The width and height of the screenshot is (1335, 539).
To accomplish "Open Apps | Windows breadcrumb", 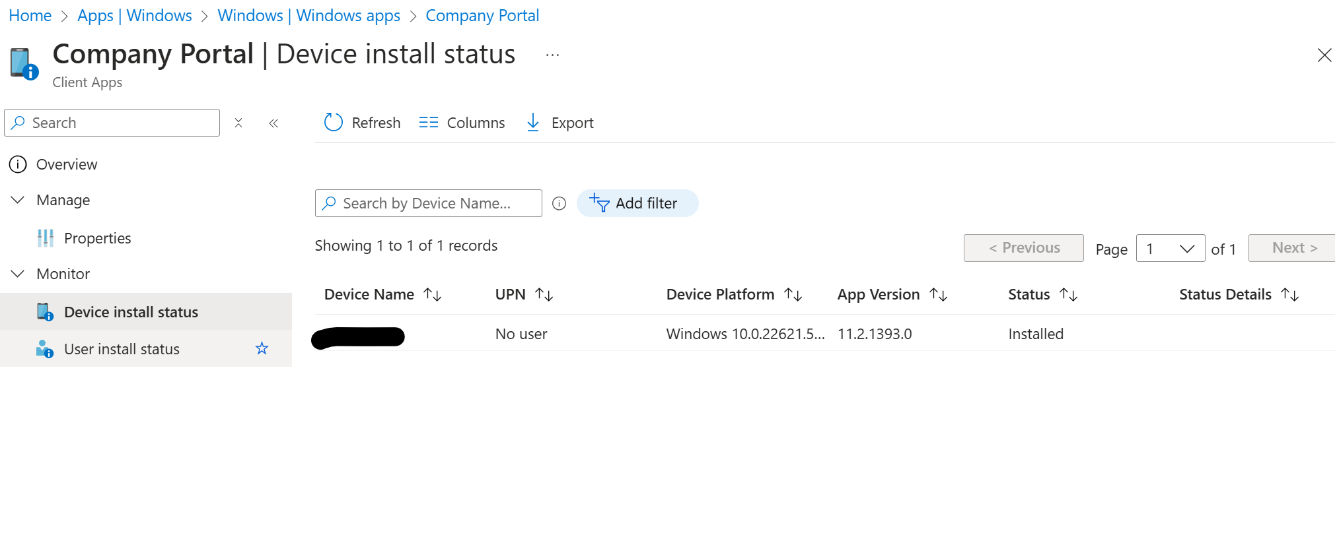I will tap(134, 15).
